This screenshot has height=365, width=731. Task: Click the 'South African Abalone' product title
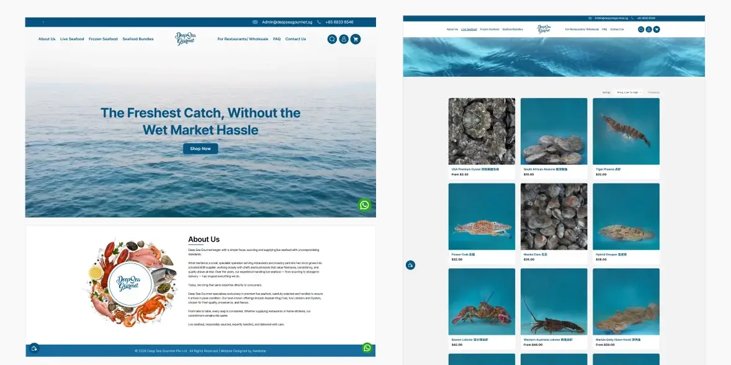point(544,169)
